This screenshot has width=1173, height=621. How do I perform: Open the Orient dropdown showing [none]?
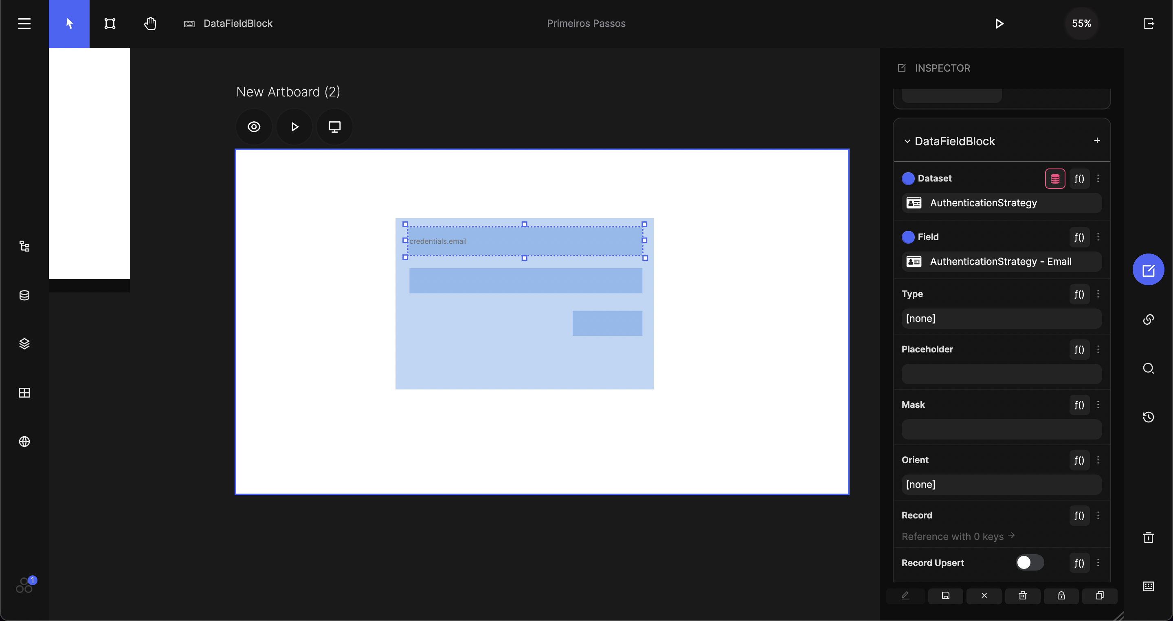click(1001, 484)
